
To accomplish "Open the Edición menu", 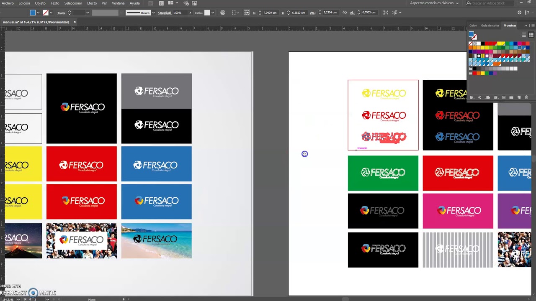I will (24, 3).
